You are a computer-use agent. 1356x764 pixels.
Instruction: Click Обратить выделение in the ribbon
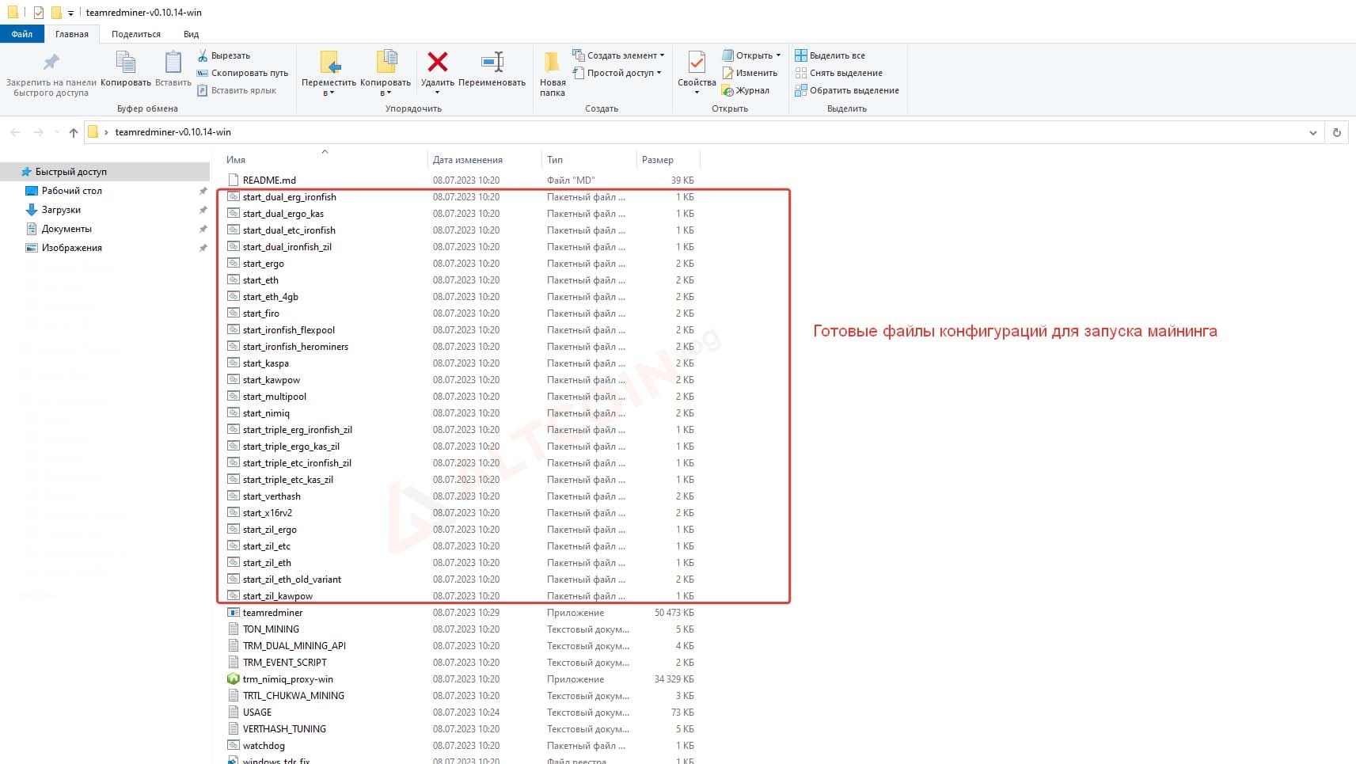click(847, 90)
